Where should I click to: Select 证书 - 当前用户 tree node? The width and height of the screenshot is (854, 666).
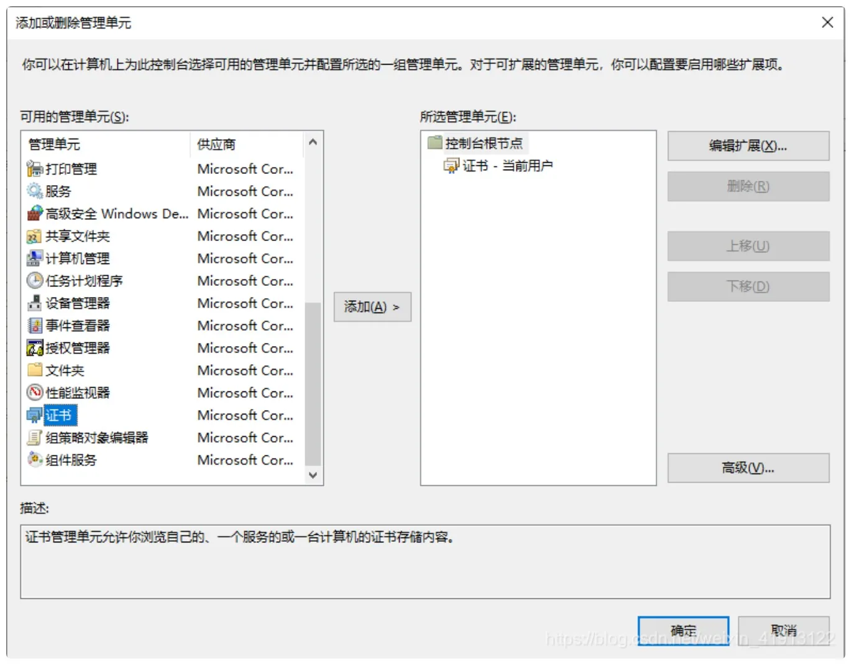click(x=507, y=165)
